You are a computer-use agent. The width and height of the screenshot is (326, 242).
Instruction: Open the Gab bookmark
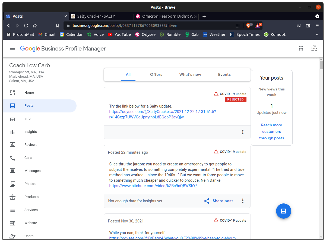192,34
